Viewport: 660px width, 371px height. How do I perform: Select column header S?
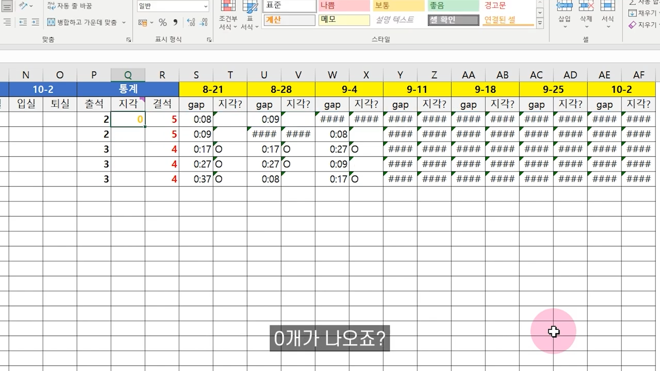click(x=196, y=75)
